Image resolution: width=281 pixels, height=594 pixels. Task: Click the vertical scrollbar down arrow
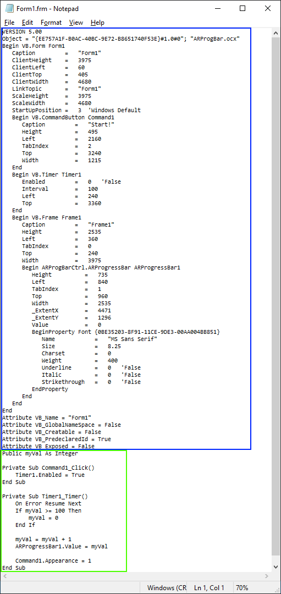(x=276, y=567)
